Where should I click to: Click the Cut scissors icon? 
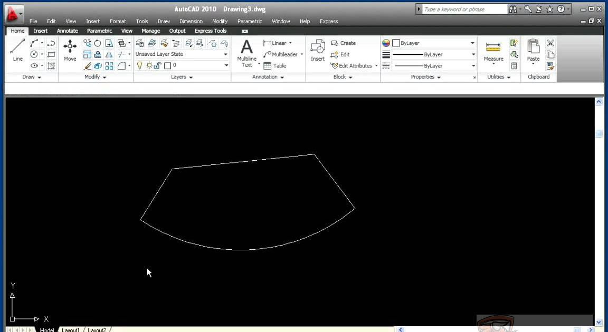point(550,43)
